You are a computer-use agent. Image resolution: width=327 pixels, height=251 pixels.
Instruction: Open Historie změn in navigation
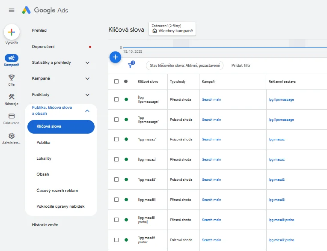tap(45, 224)
